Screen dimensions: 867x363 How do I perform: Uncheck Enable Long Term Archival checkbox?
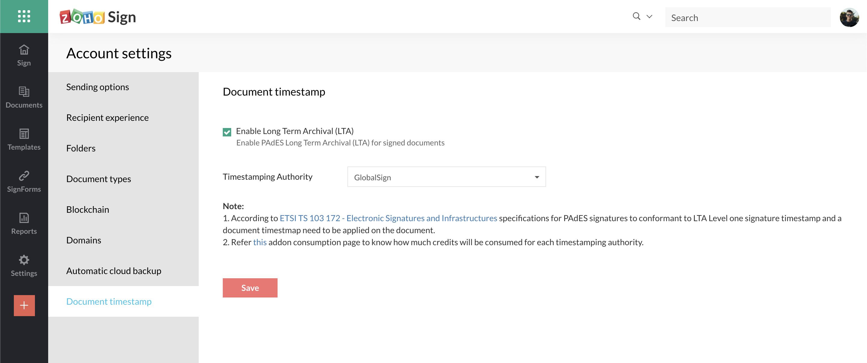(x=227, y=132)
